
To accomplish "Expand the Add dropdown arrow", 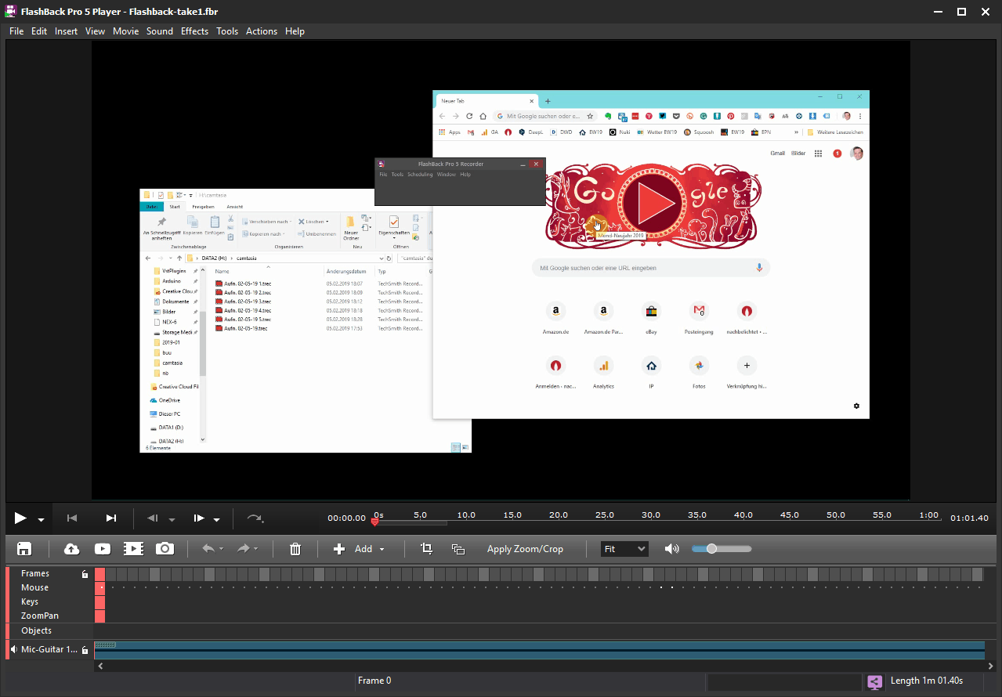I will [382, 550].
